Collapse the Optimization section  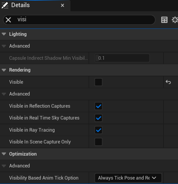coord(4,154)
